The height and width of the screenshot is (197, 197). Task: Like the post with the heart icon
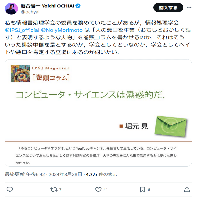(x=98, y=189)
